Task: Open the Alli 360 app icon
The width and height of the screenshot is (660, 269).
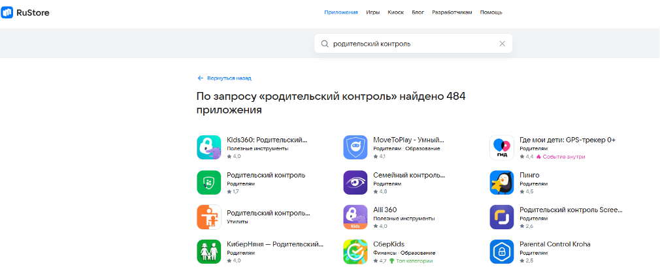Action: [x=355, y=217]
